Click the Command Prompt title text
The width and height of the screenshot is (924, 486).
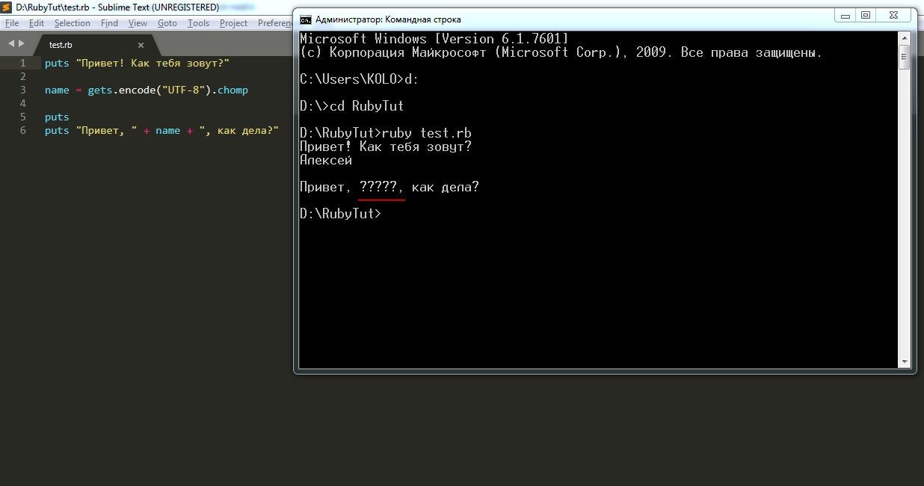(x=389, y=19)
